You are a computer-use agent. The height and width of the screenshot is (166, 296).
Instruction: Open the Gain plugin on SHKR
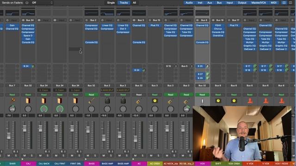click(x=12, y=25)
